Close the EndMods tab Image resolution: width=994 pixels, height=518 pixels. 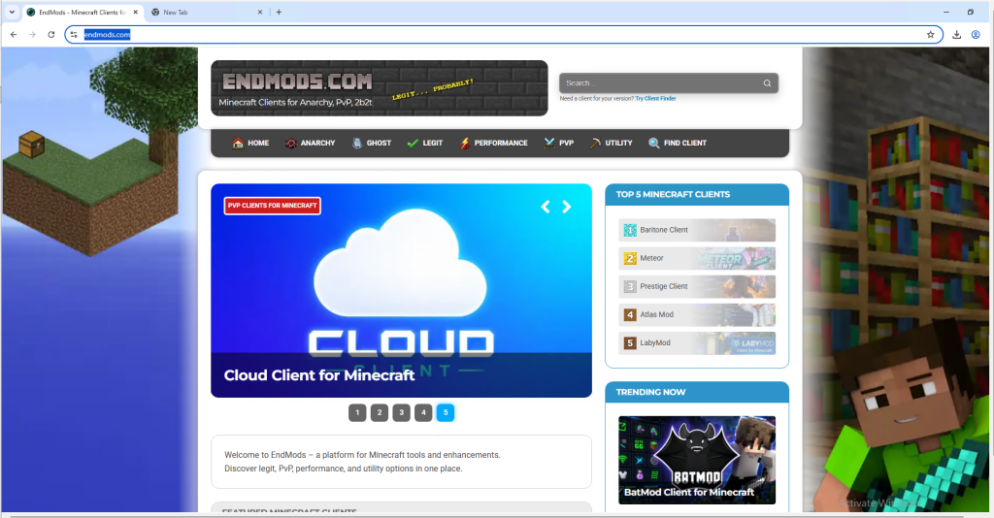pos(135,12)
